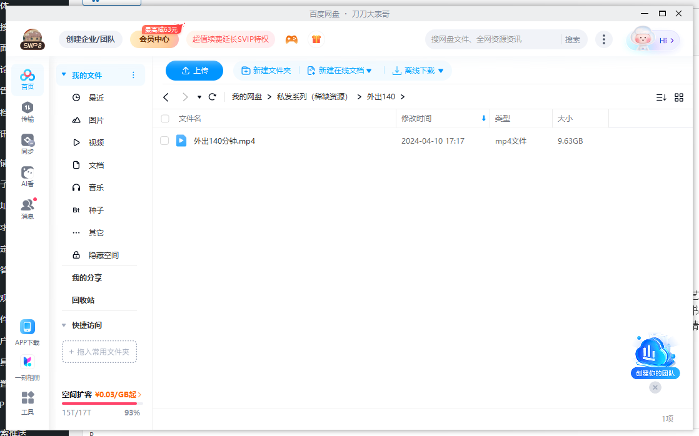Check the select-all box in file list header
699x436 pixels.
(x=164, y=119)
